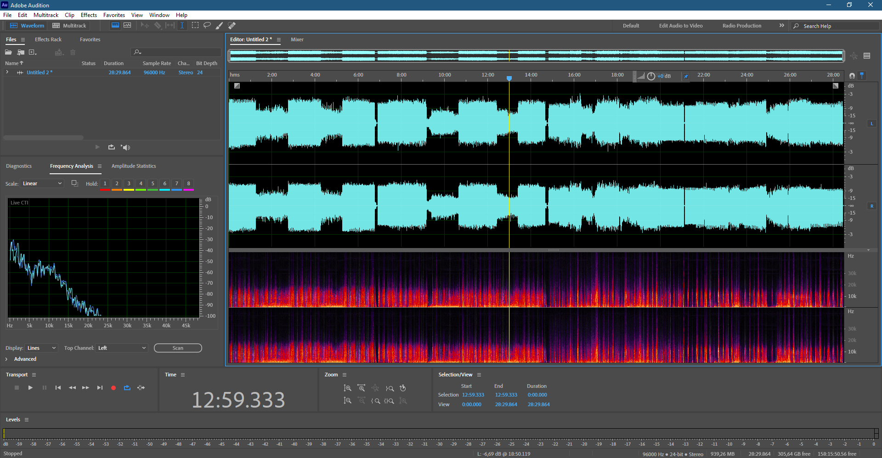Screen dimensions: 882x458
Task: Click the Skip Selection icon
Action: tap(141, 388)
